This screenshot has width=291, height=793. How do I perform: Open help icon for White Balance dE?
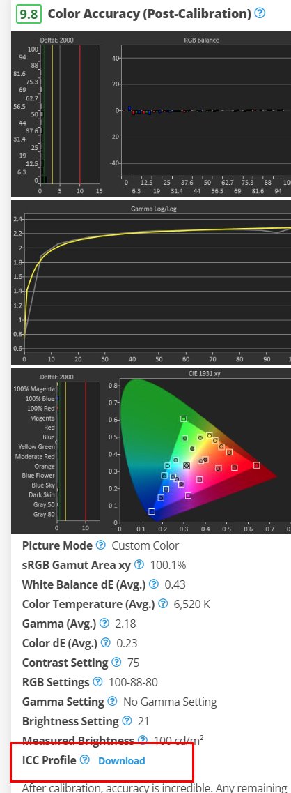(x=154, y=584)
